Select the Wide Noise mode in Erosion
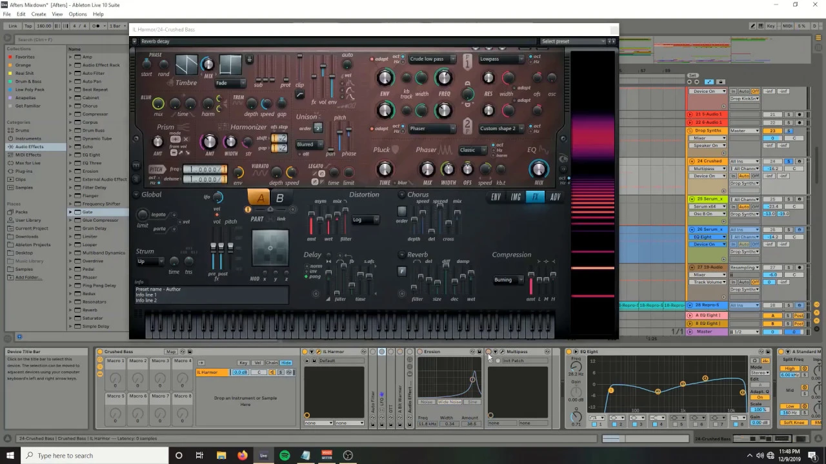This screenshot has width=826, height=464. click(450, 402)
